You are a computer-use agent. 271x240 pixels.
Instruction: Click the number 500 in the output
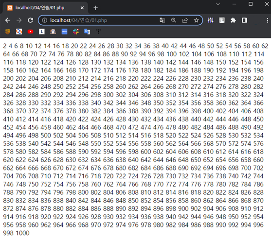(x=46, y=136)
